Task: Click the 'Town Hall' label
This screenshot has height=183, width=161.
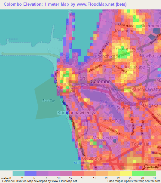Action: 142,144
